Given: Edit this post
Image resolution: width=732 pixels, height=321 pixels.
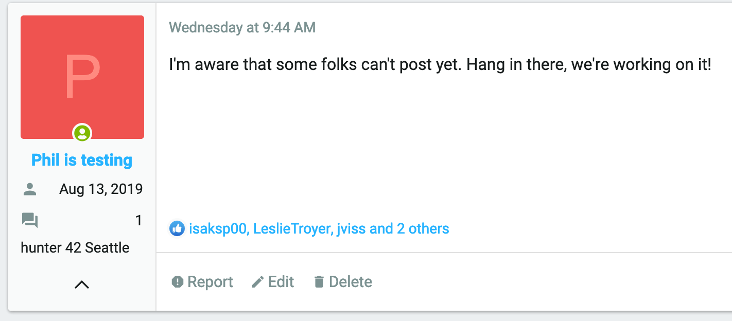Looking at the screenshot, I should click(273, 282).
